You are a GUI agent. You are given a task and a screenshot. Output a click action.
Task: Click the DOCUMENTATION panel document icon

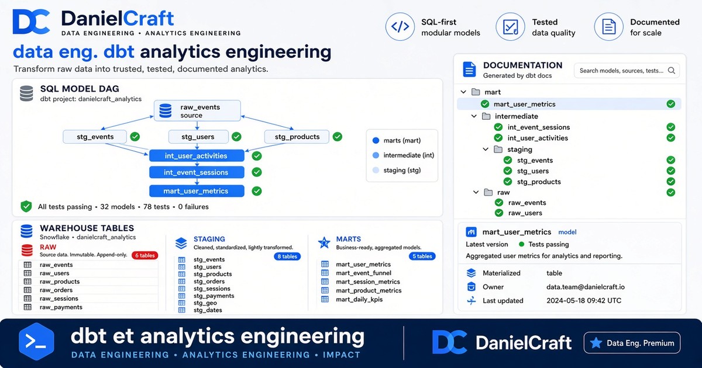click(469, 70)
